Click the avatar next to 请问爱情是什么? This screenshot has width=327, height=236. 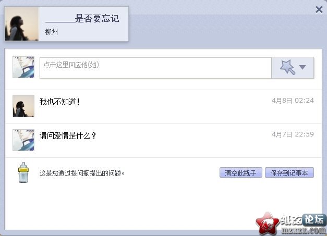tap(23, 140)
